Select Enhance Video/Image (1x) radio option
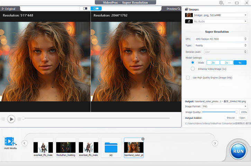The height and width of the screenshot is (166, 251). pos(193,69)
